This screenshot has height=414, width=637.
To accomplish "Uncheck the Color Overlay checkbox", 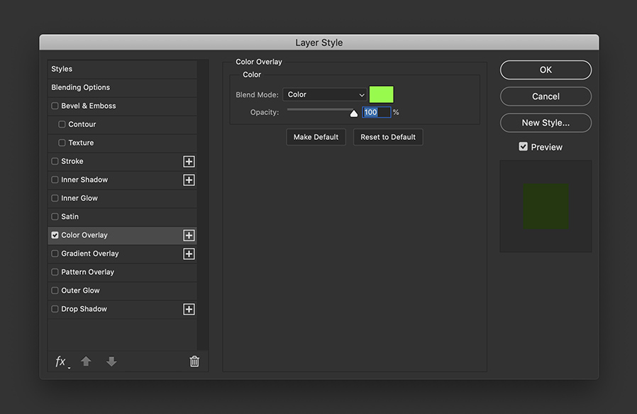I will (x=55, y=235).
